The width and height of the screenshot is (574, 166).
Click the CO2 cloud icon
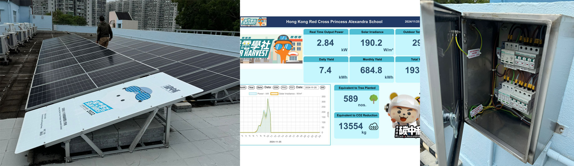click(373, 127)
